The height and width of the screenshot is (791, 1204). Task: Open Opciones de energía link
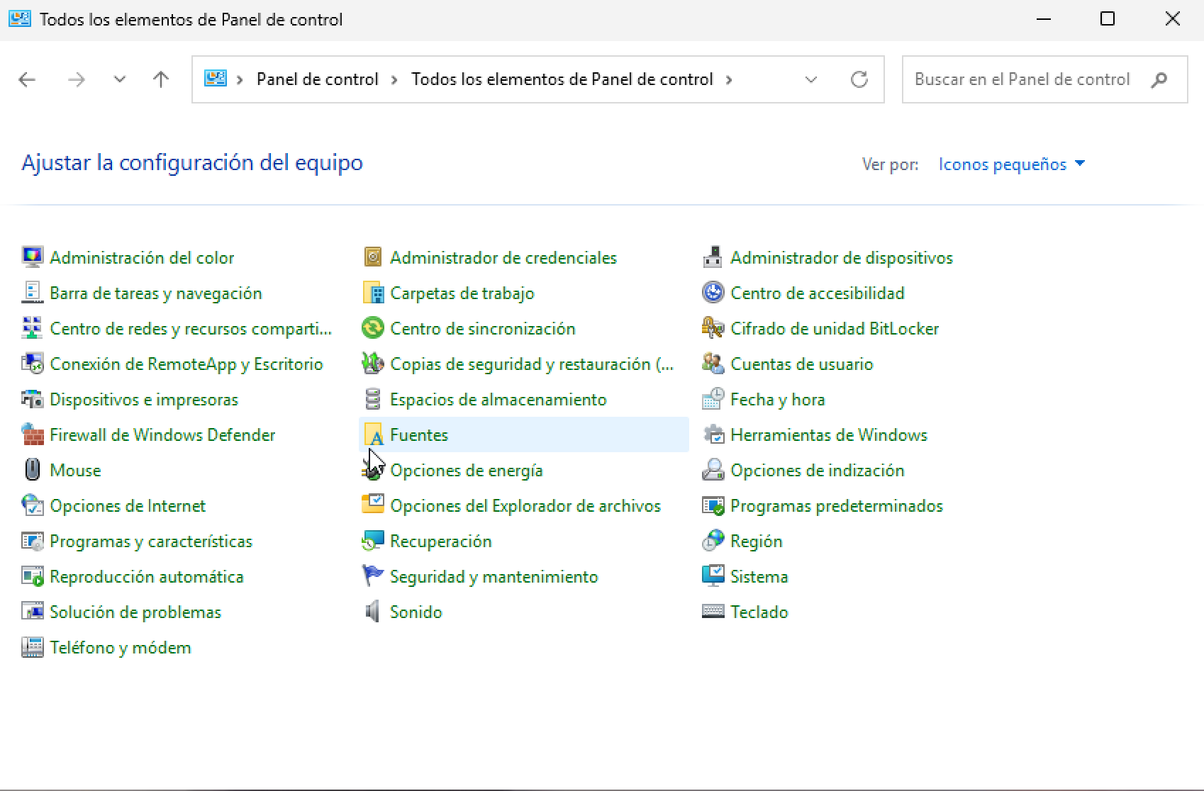(467, 471)
